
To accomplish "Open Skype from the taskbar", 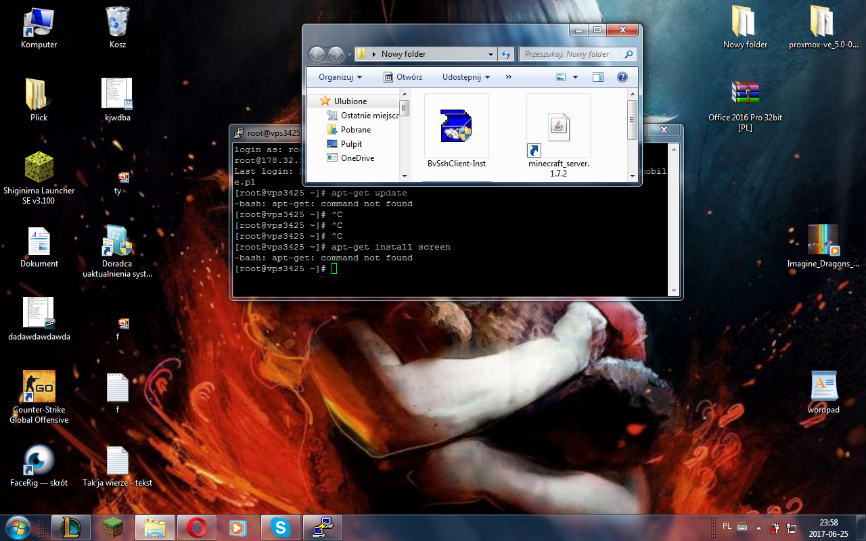I will (x=280, y=527).
